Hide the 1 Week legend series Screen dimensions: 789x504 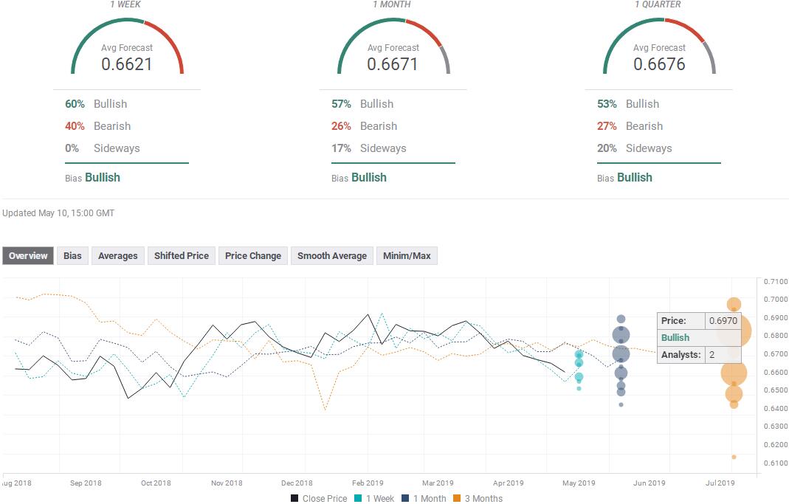374,498
